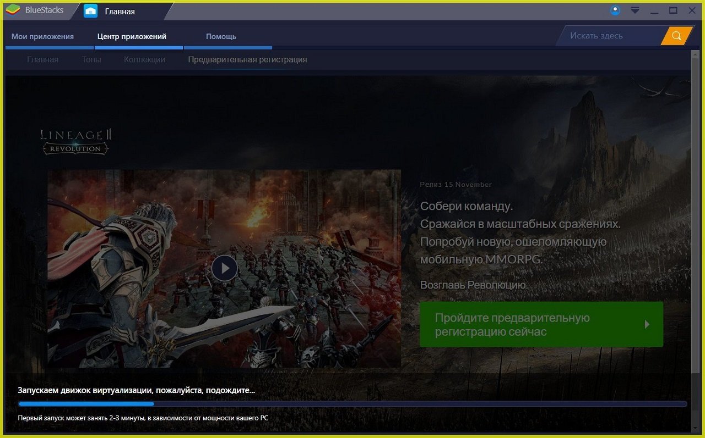Click the virtualization engine loading progress bar

352,404
